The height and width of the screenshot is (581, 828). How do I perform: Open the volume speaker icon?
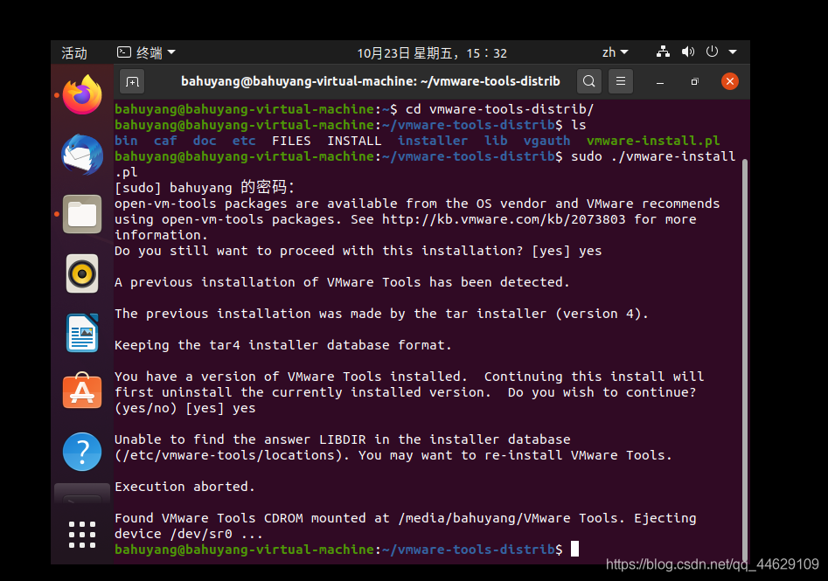[687, 52]
